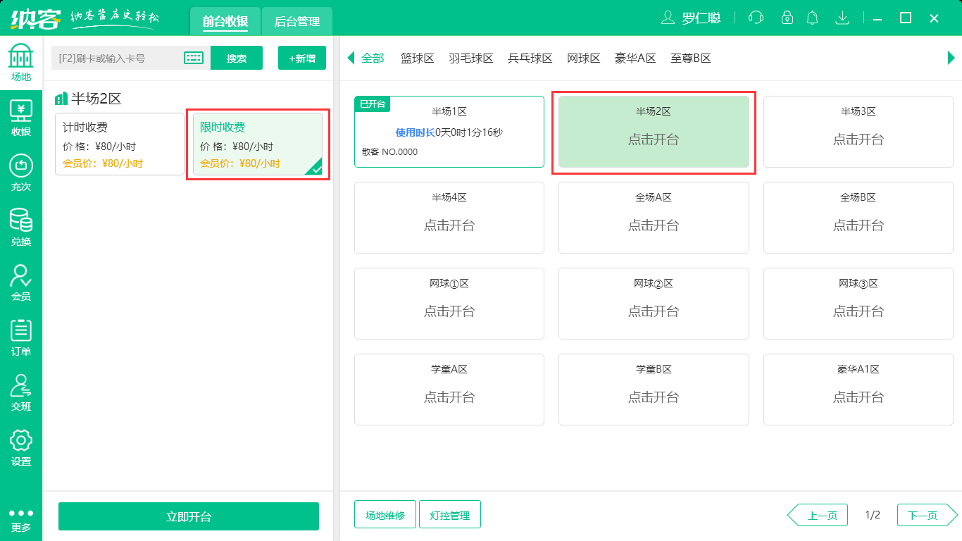Viewport: 962px width, 541px height.
Task: Open the 交班 shift handover icon
Action: 21,392
